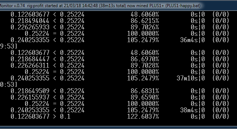Viewport: 237px width, 129px height.
Task: Click the 38m4s timer value
Action: click(189, 110)
